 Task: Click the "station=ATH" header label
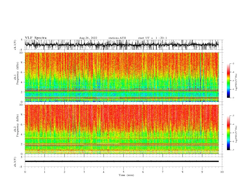[117, 38]
